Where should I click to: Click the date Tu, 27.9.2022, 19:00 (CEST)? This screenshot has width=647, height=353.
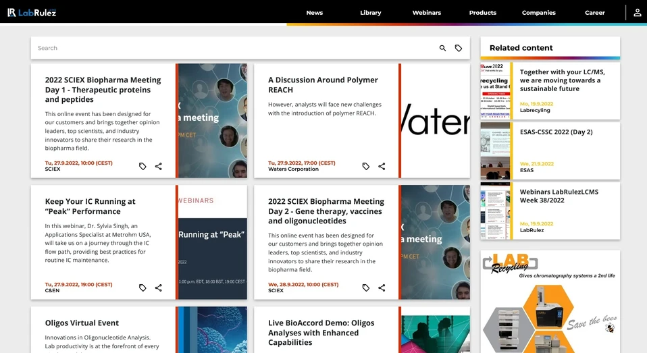tap(78, 285)
